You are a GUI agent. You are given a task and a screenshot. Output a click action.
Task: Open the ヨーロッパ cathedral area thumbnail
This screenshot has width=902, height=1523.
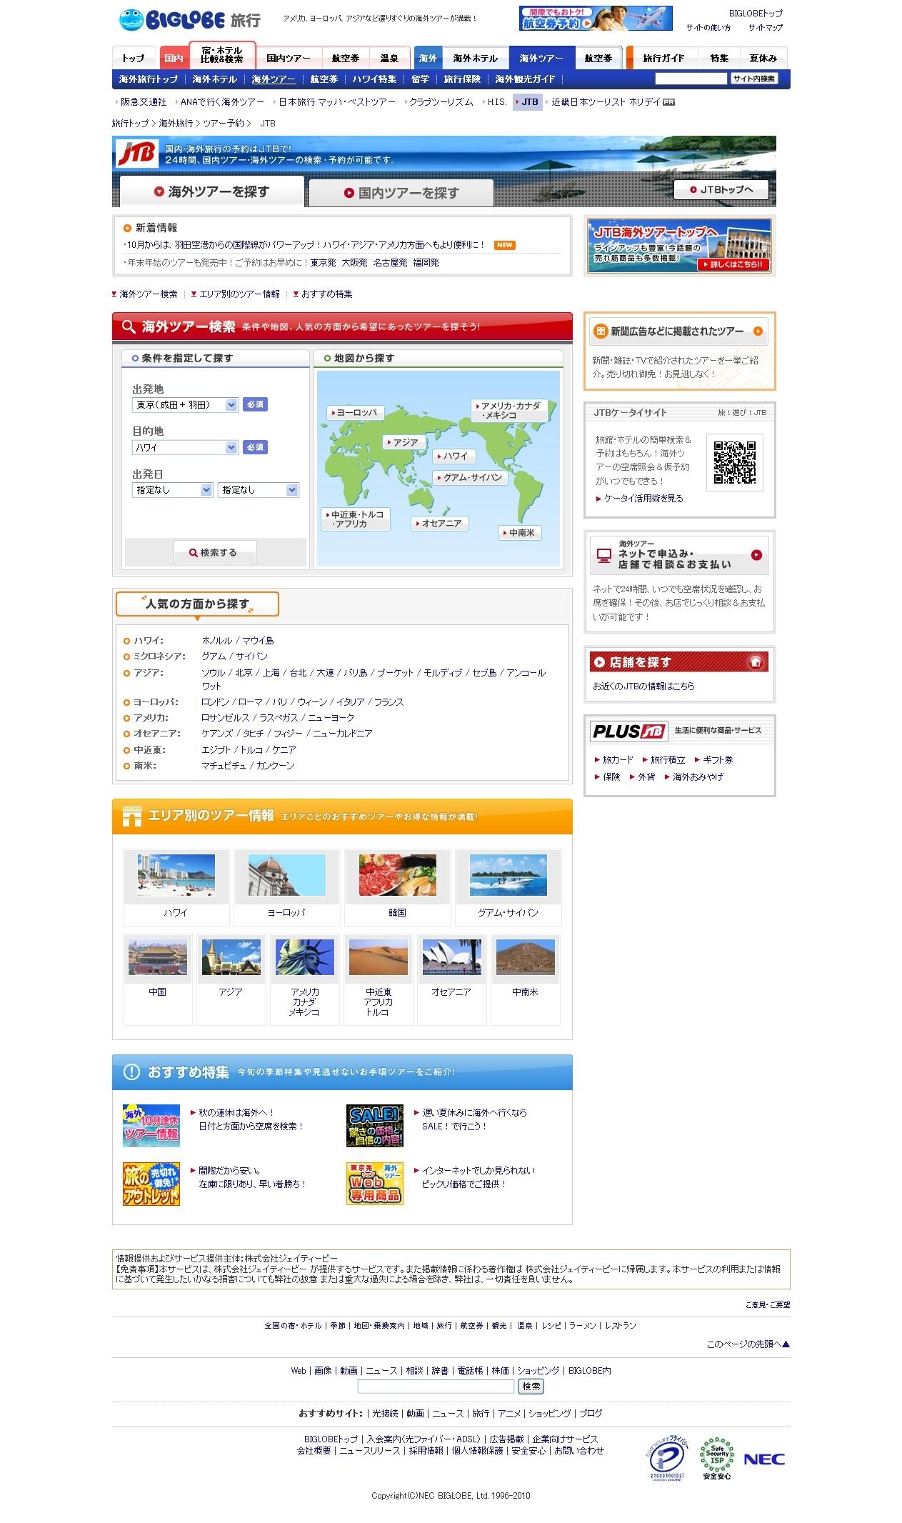point(286,874)
